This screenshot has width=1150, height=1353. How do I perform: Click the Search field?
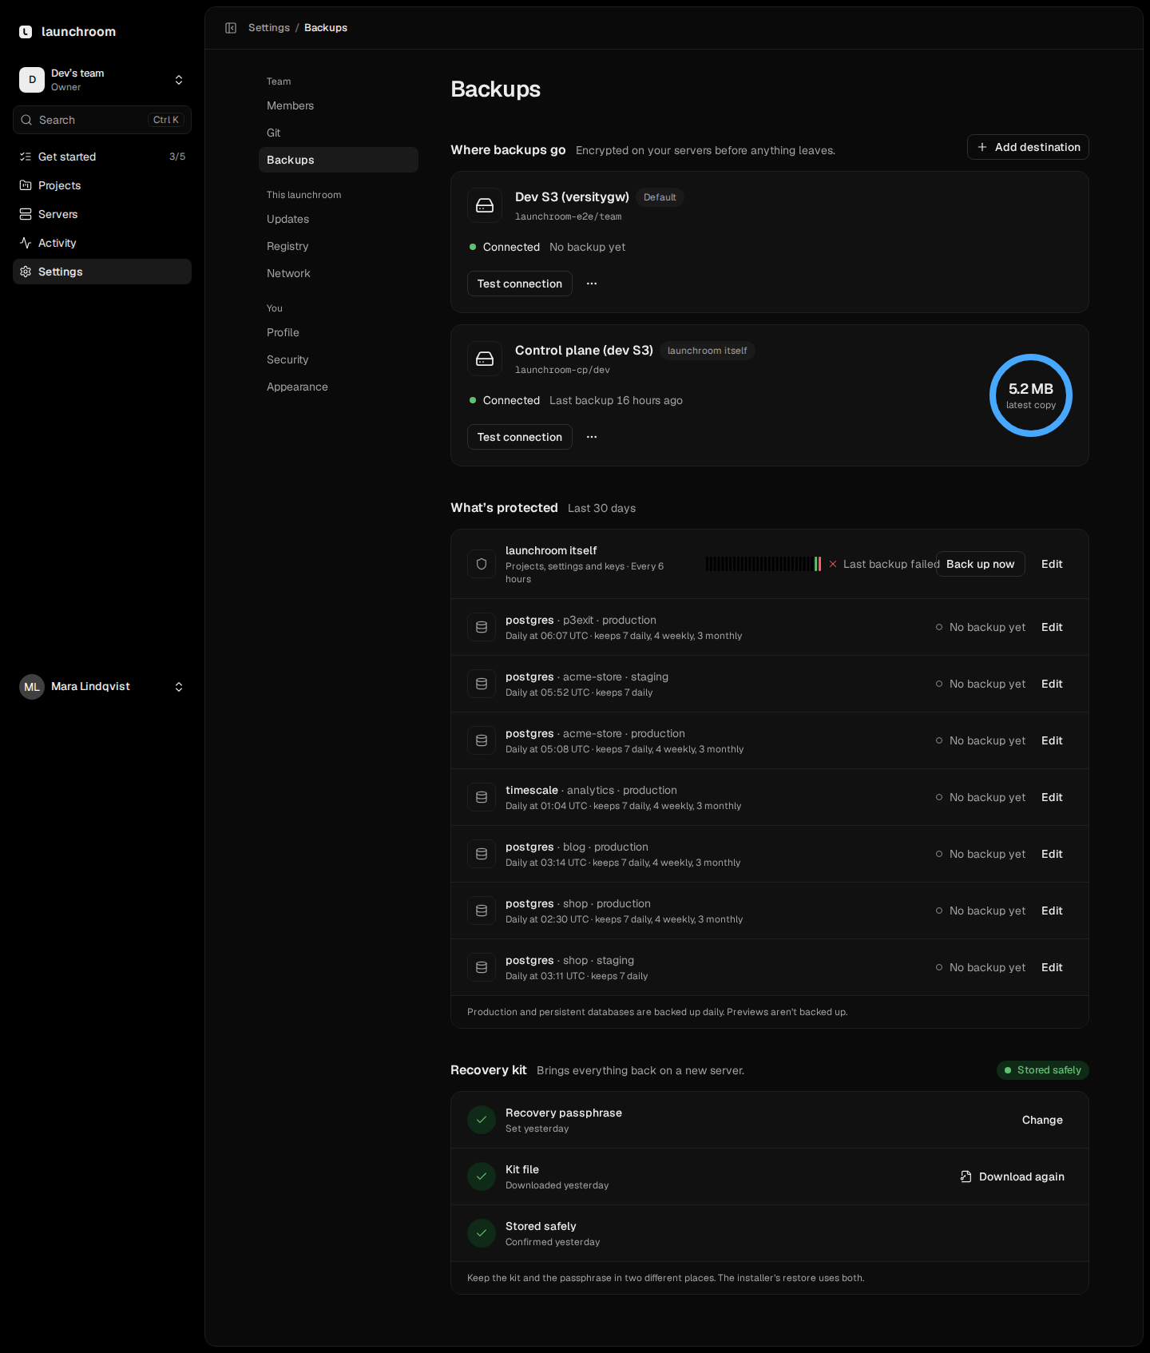(102, 120)
